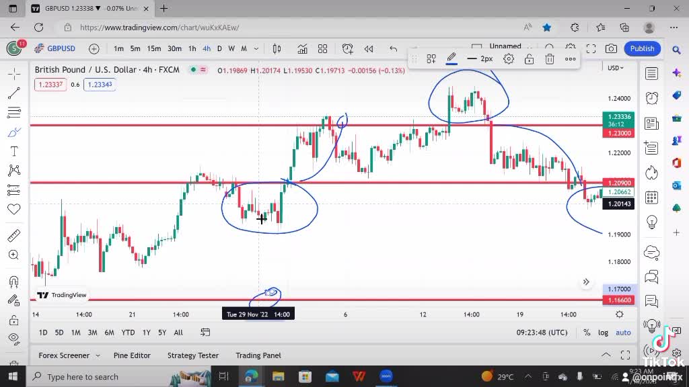
Task: Open the Strategy Tester tab
Action: tap(193, 355)
